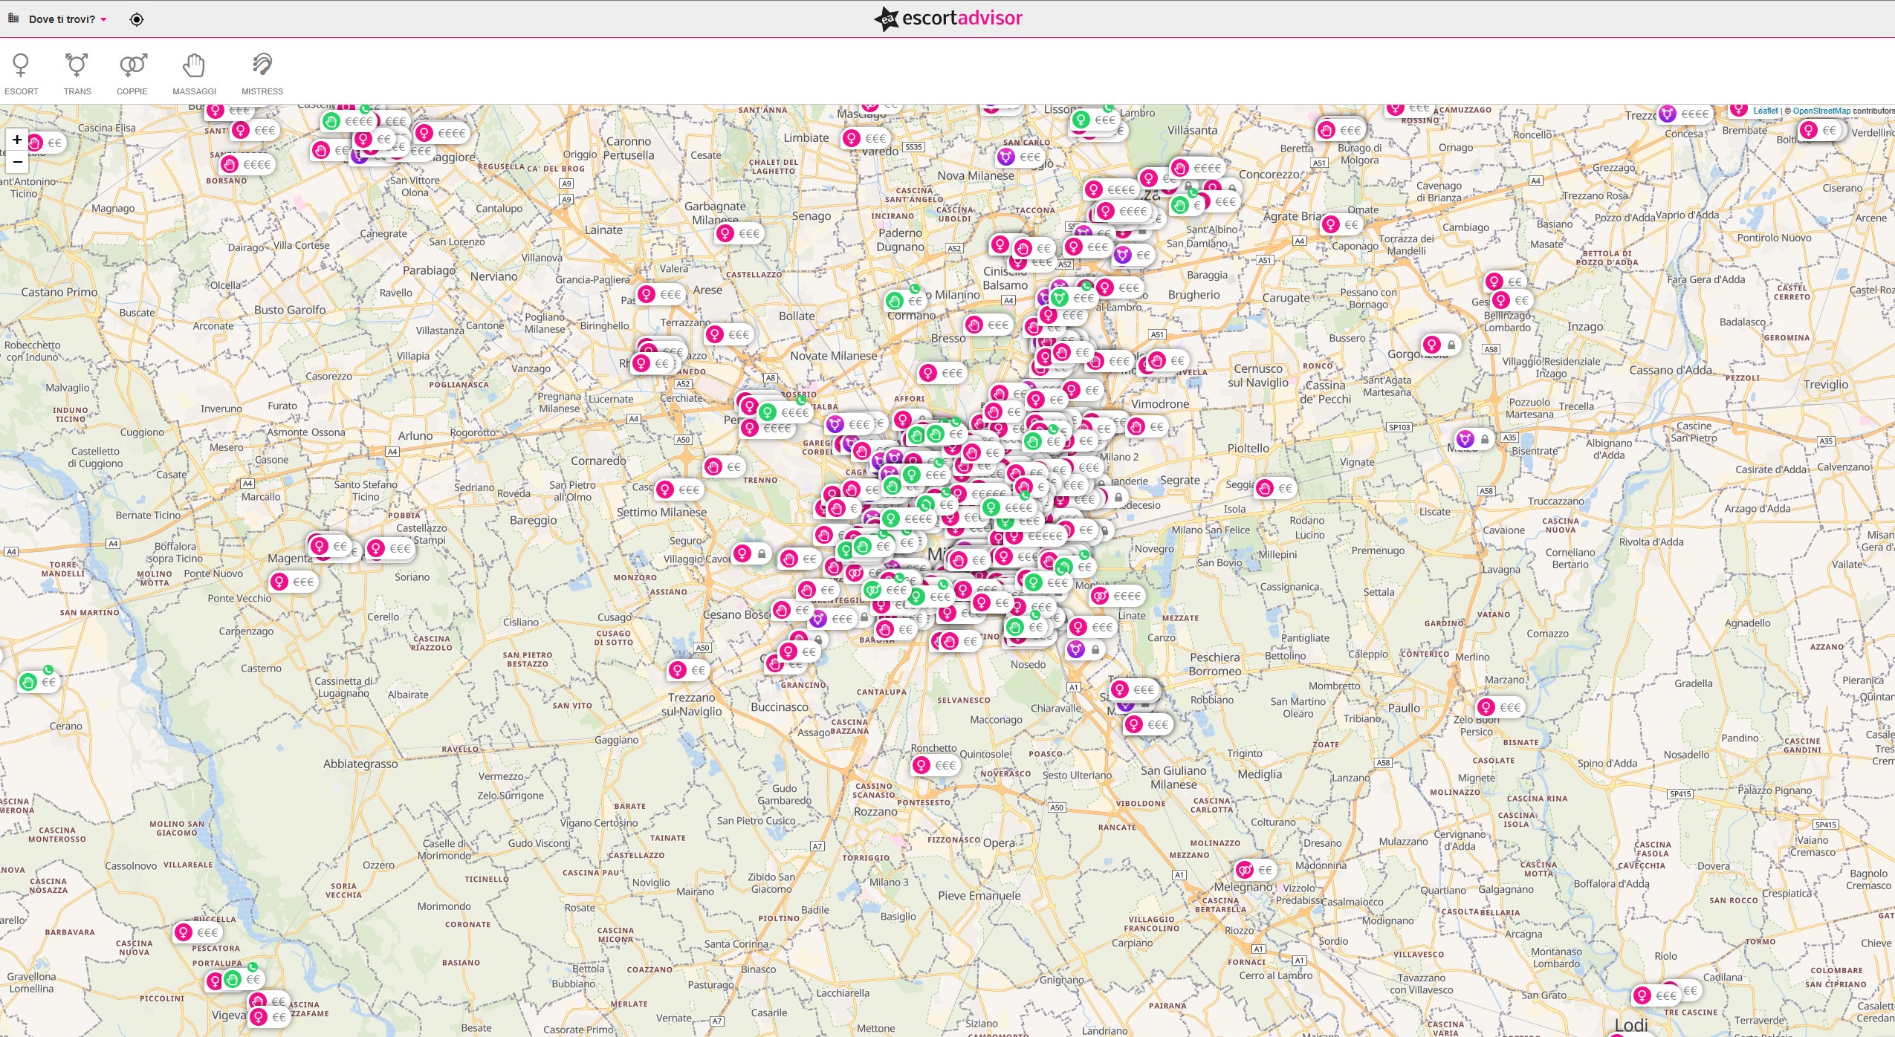Open the Leaflet attribution link
Viewport: 1895px width, 1037px height.
click(x=1765, y=111)
